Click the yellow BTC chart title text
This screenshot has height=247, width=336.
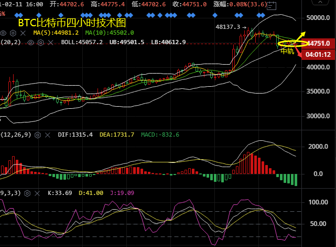coord(72,24)
